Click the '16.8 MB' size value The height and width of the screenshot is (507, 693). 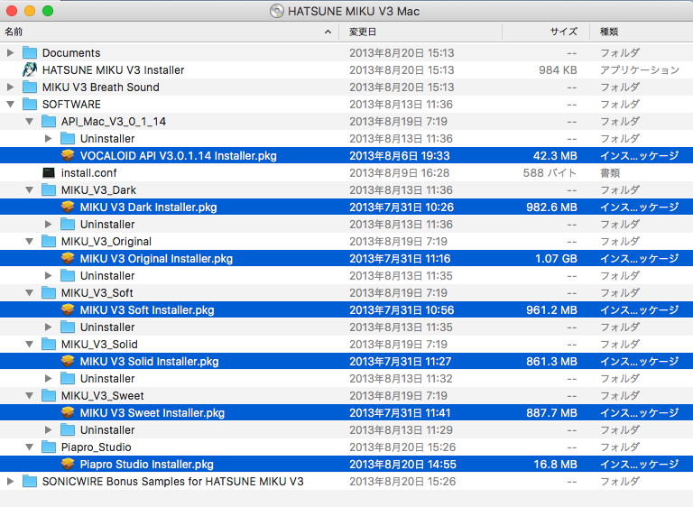555,464
